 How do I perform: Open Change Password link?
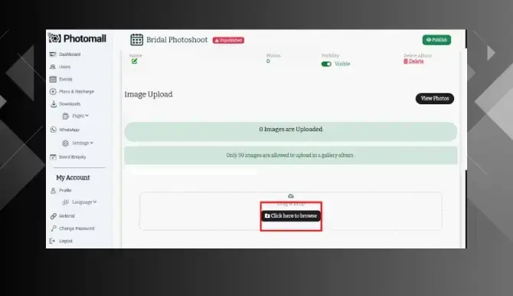[77, 229]
